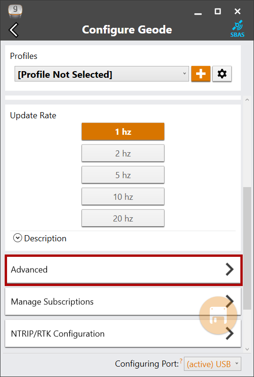This screenshot has width=254, height=377.
Task: Click the floating save disk icon
Action: (x=218, y=315)
